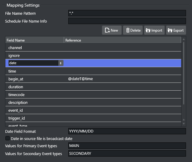
Task: Edit the Primary Event types value field
Action: click(127, 146)
